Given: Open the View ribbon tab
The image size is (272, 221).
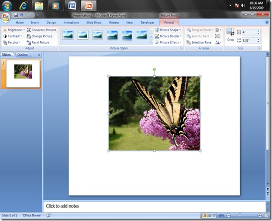Looking at the screenshot, I should [129, 22].
